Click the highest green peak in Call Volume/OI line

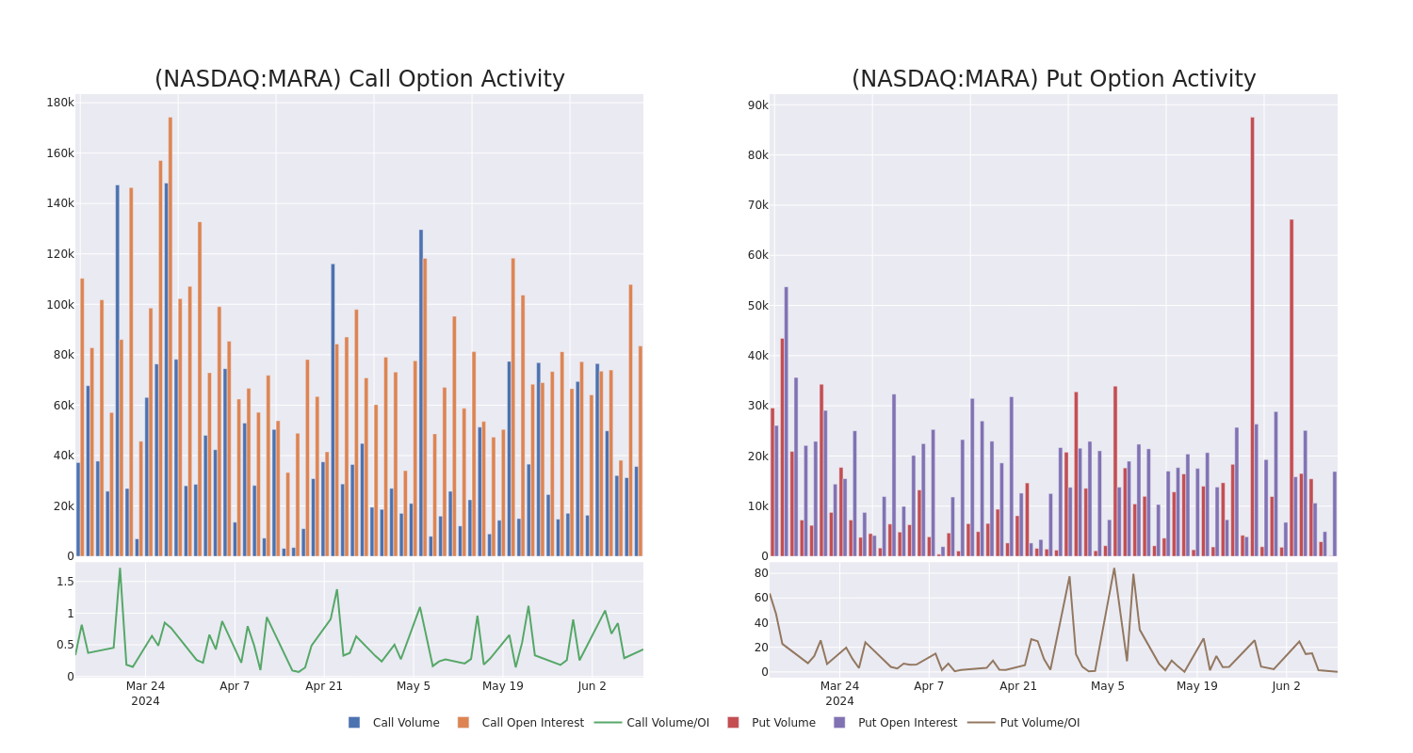click(x=120, y=569)
